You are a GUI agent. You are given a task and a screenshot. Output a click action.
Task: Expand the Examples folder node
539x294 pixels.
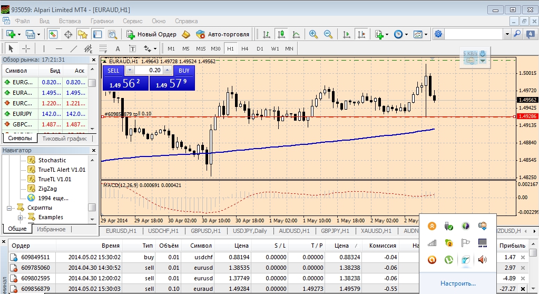(20, 217)
